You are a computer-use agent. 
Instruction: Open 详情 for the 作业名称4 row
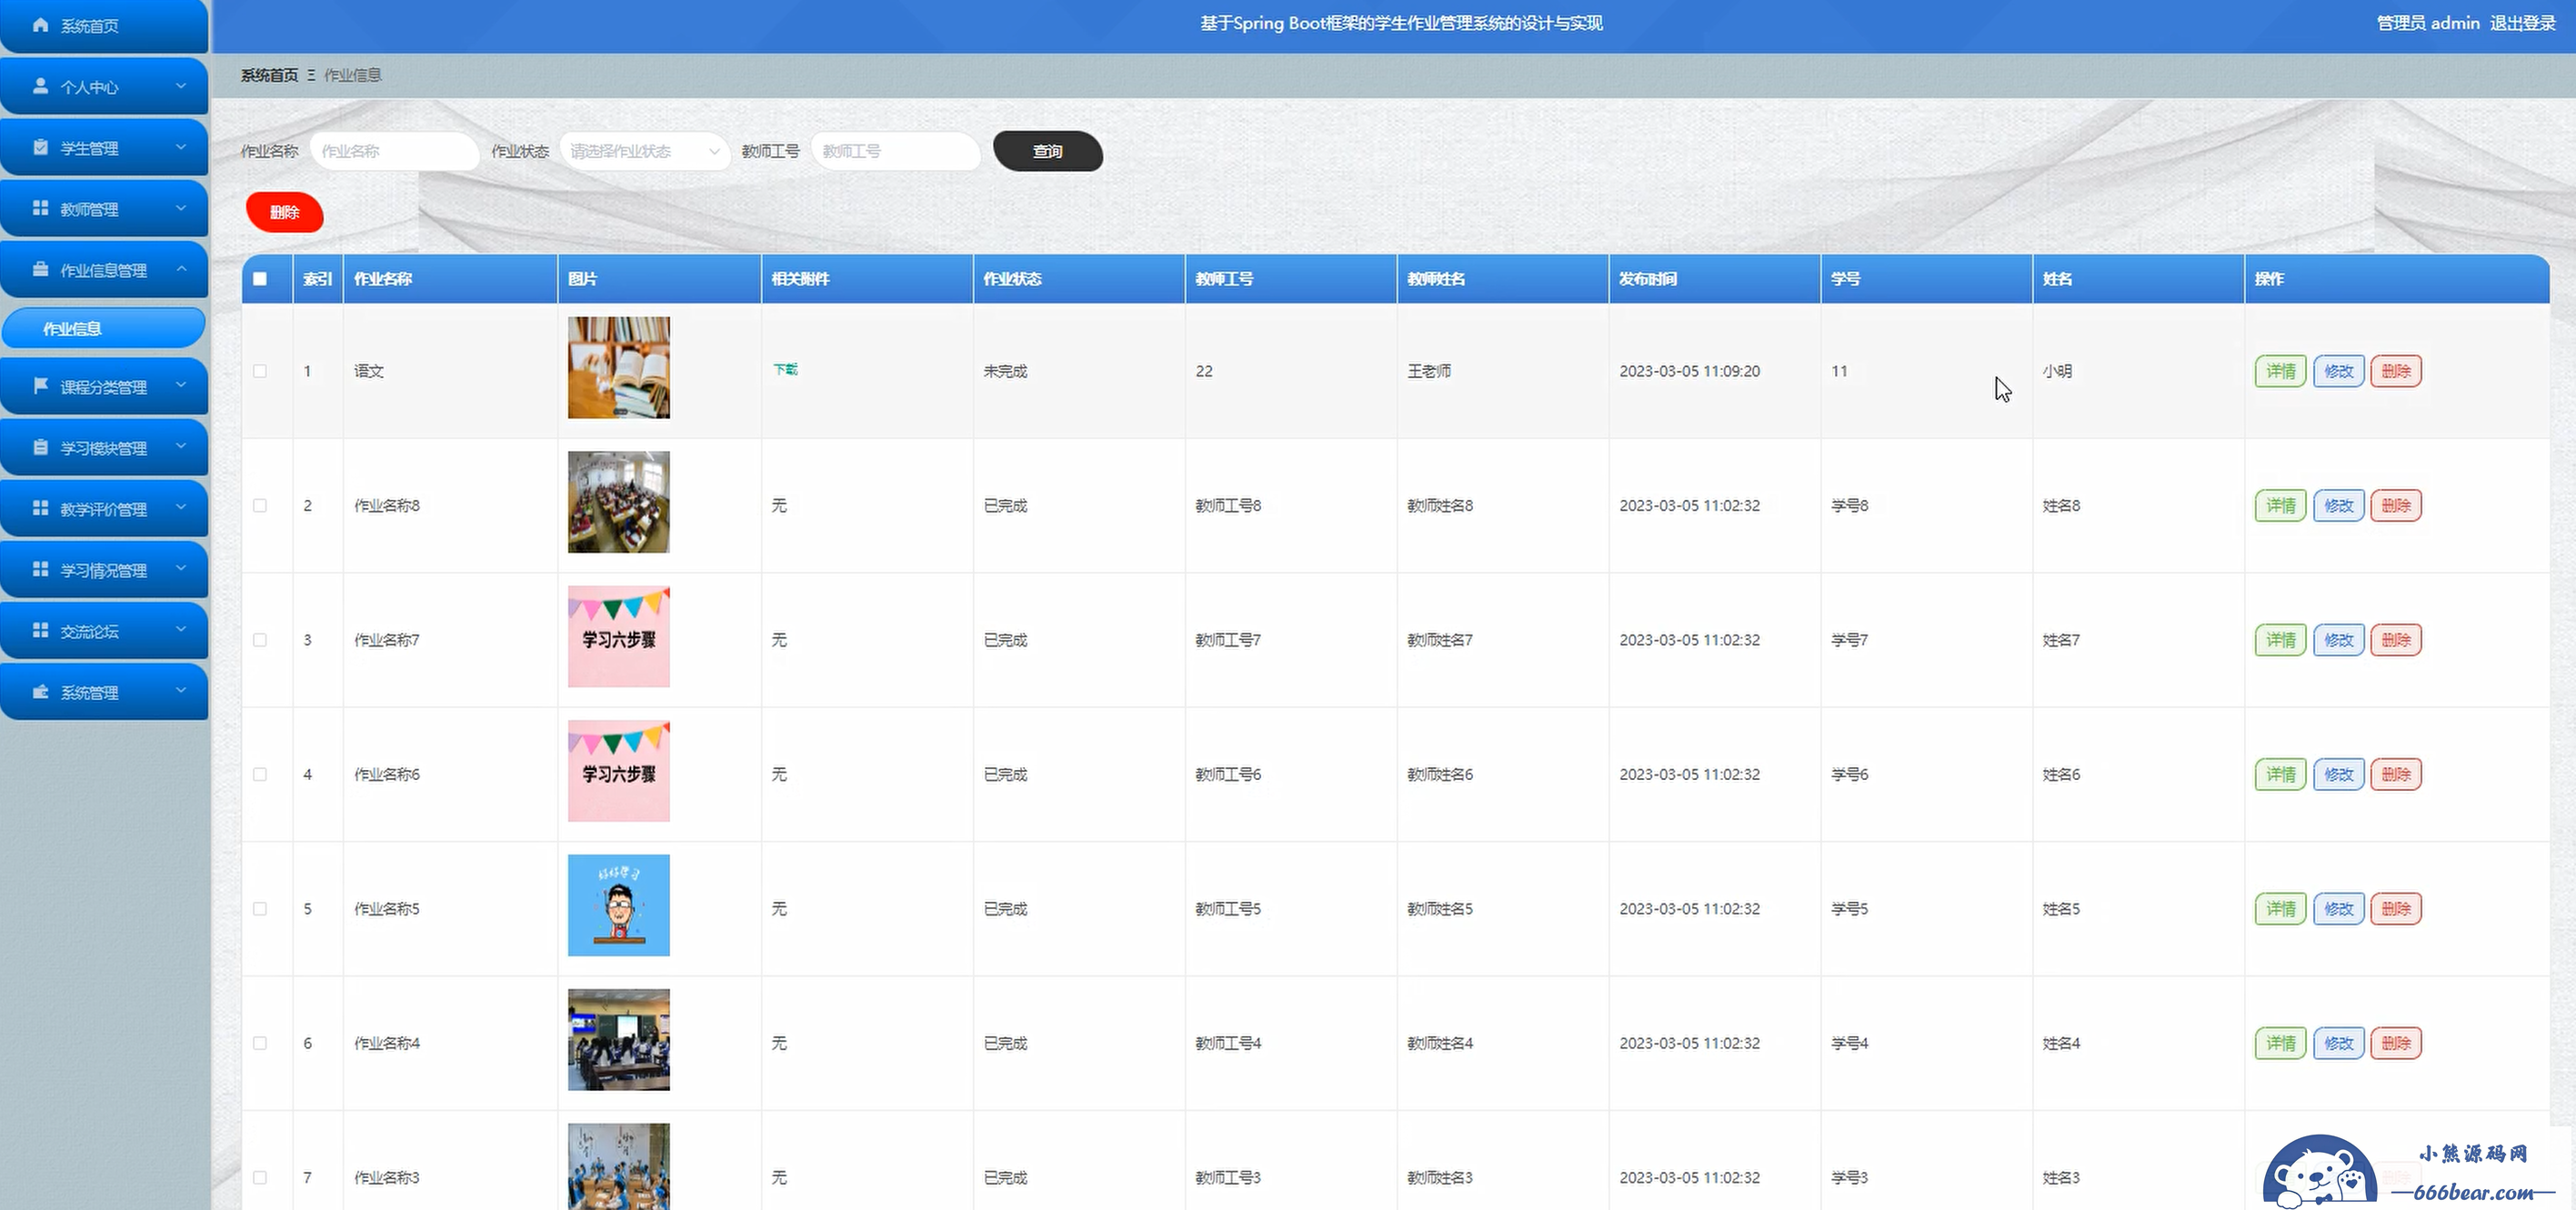tap(2280, 1043)
